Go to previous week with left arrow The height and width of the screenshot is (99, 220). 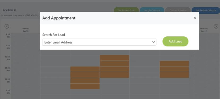(x=7, y=26)
